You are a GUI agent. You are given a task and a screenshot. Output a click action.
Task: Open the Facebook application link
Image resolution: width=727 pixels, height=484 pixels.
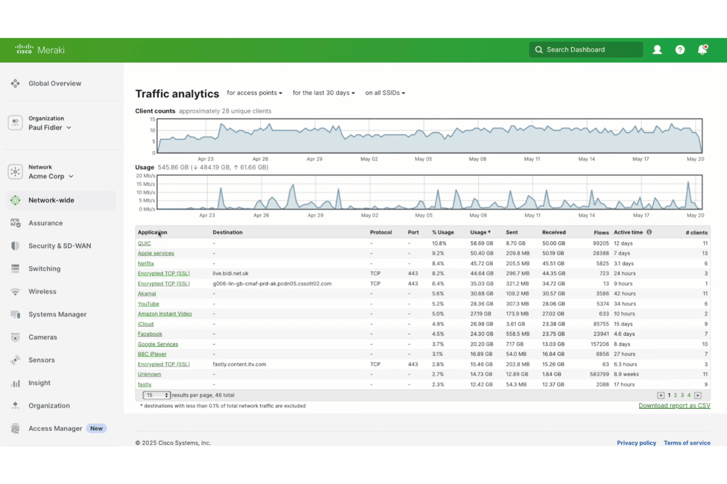150,334
